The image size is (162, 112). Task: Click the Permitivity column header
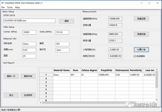136,70
